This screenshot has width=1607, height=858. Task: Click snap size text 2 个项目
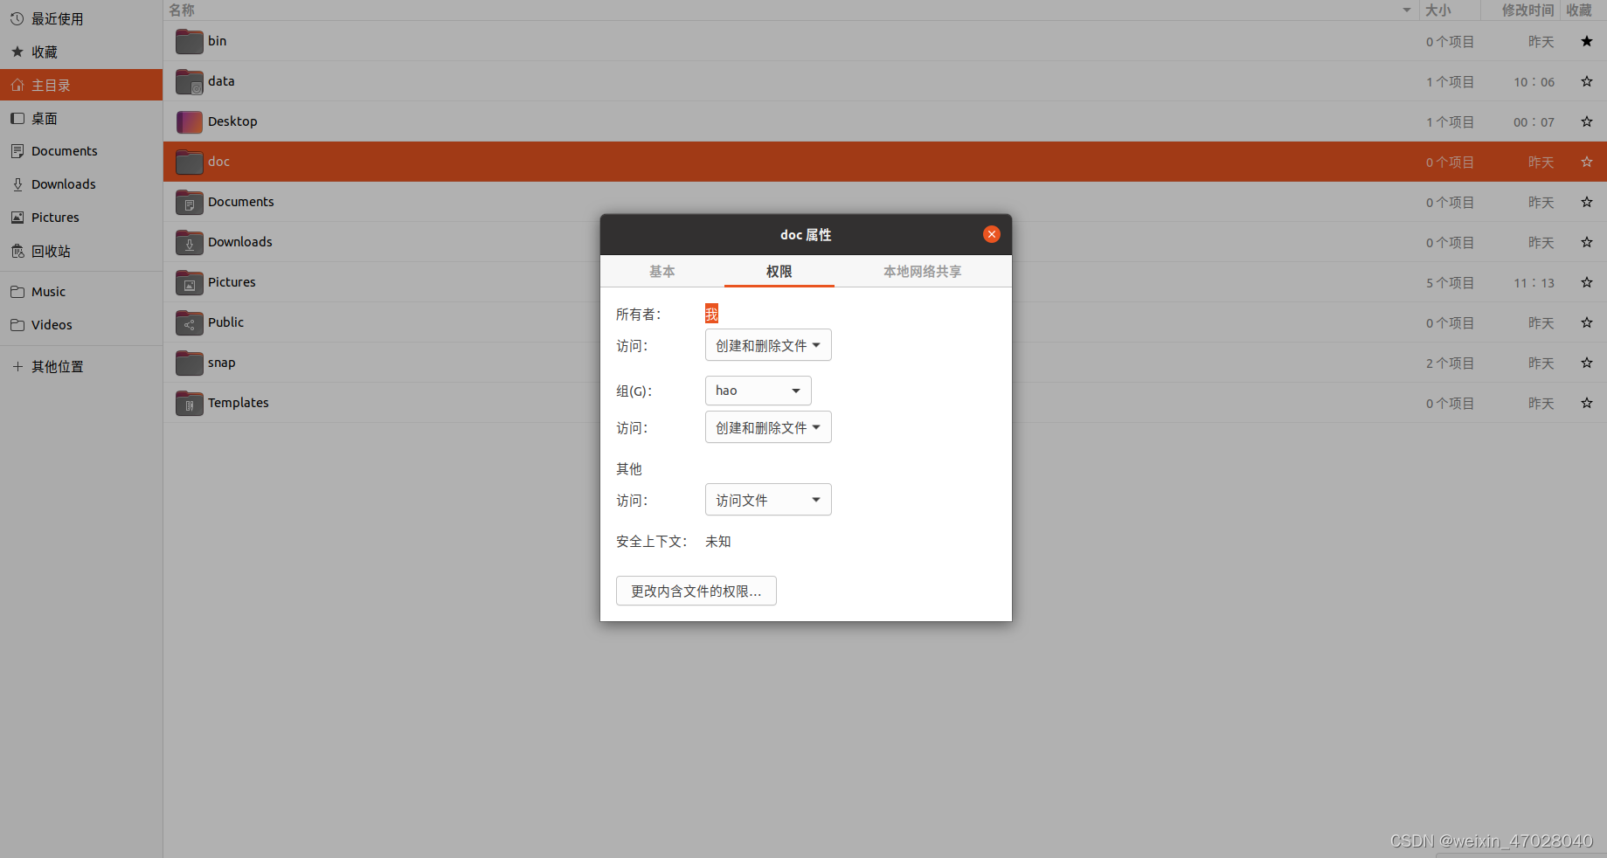coord(1451,363)
